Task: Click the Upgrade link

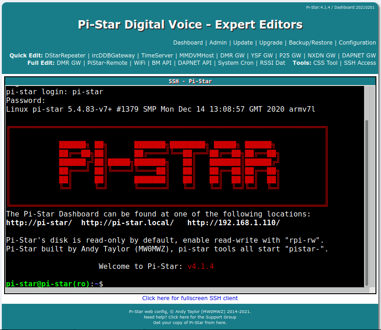Action: (271, 43)
